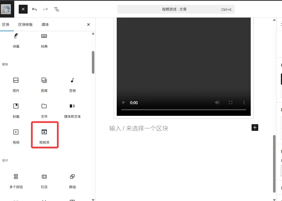Insert the 经典 classic block
The image size is (282, 201).
pos(44,39)
